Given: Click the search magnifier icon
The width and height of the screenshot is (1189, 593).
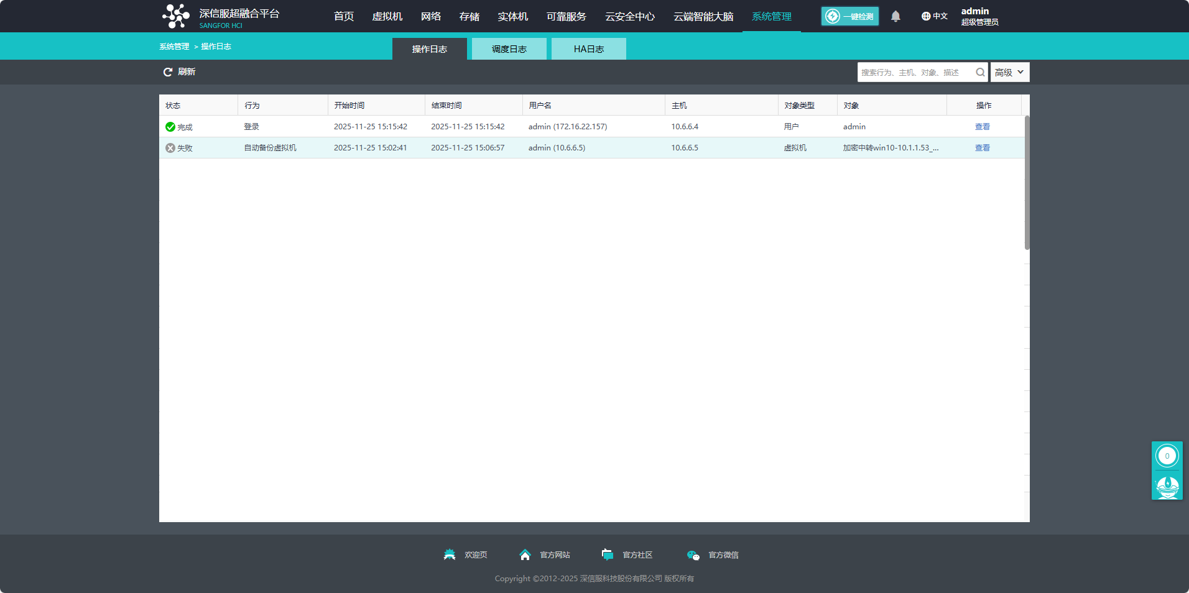Looking at the screenshot, I should 980,72.
